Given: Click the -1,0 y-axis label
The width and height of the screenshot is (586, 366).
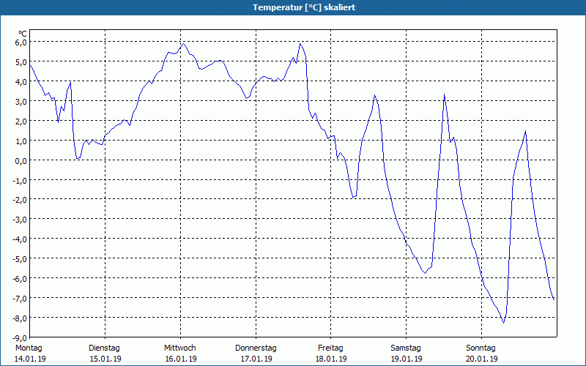Looking at the screenshot, I should point(21,181).
